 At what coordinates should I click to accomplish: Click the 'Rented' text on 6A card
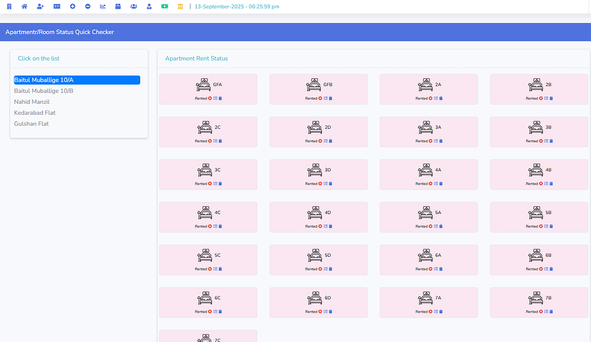[421, 269]
